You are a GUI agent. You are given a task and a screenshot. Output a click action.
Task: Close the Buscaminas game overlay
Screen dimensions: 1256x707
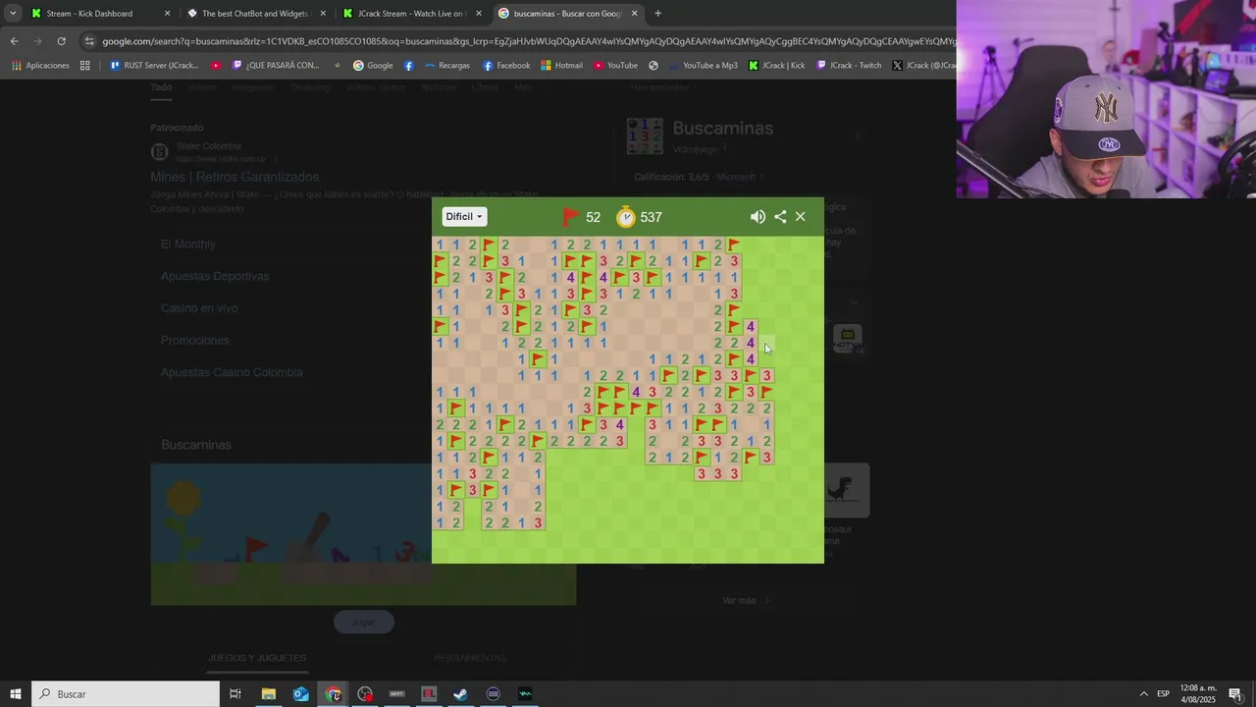click(x=801, y=217)
